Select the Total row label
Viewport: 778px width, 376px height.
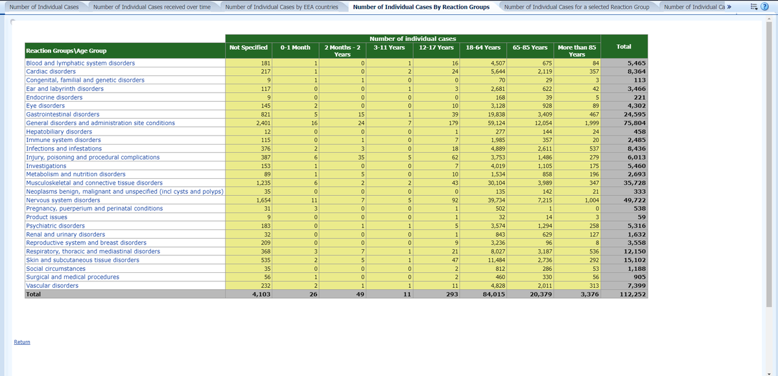(x=124, y=294)
